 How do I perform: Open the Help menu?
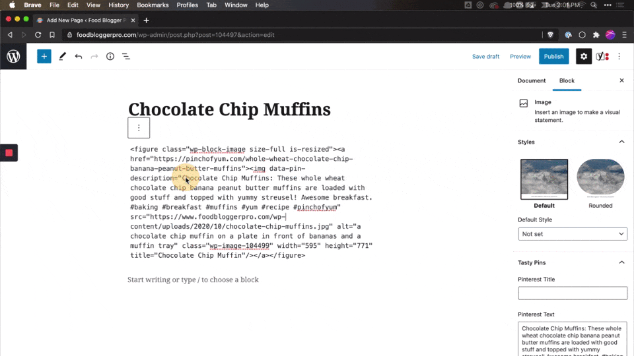pos(262,5)
